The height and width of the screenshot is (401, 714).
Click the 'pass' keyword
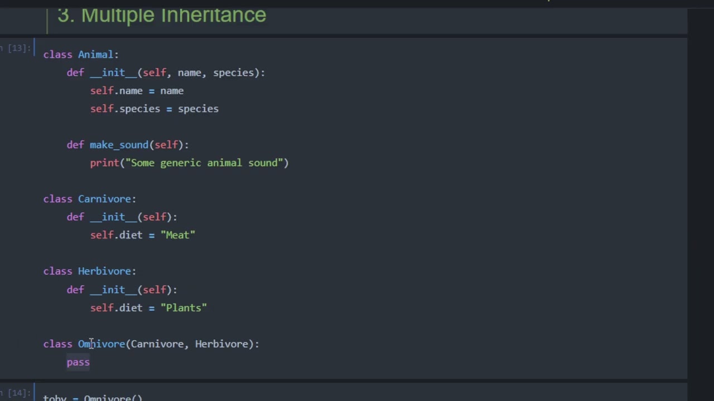[78, 362]
